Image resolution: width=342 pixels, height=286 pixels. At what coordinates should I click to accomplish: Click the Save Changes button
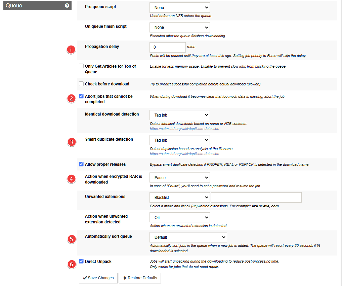coord(98,278)
